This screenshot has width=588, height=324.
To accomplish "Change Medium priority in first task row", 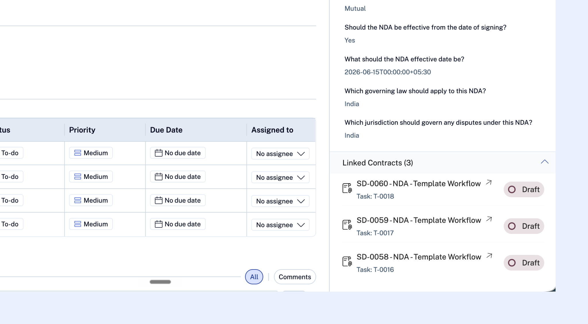I will [91, 153].
